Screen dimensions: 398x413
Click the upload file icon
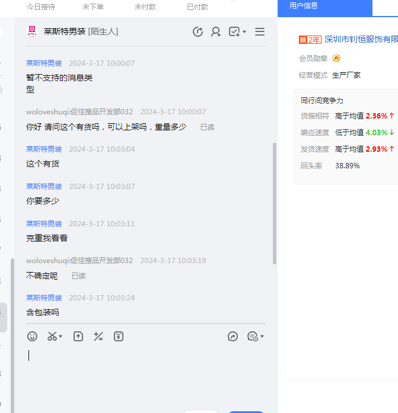(x=78, y=337)
